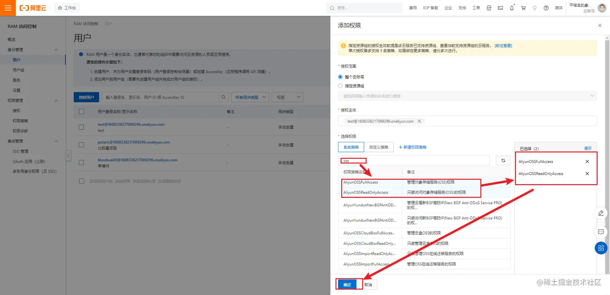Open the help question mark icon
Screen dimensions: 610x295
point(546,8)
